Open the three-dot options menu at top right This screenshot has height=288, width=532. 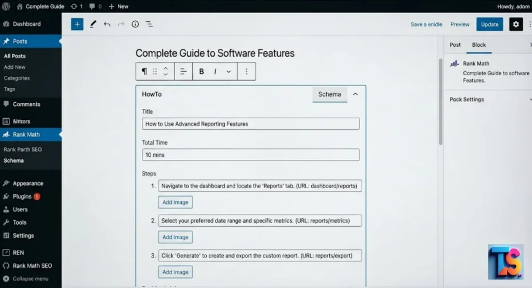tap(529, 24)
